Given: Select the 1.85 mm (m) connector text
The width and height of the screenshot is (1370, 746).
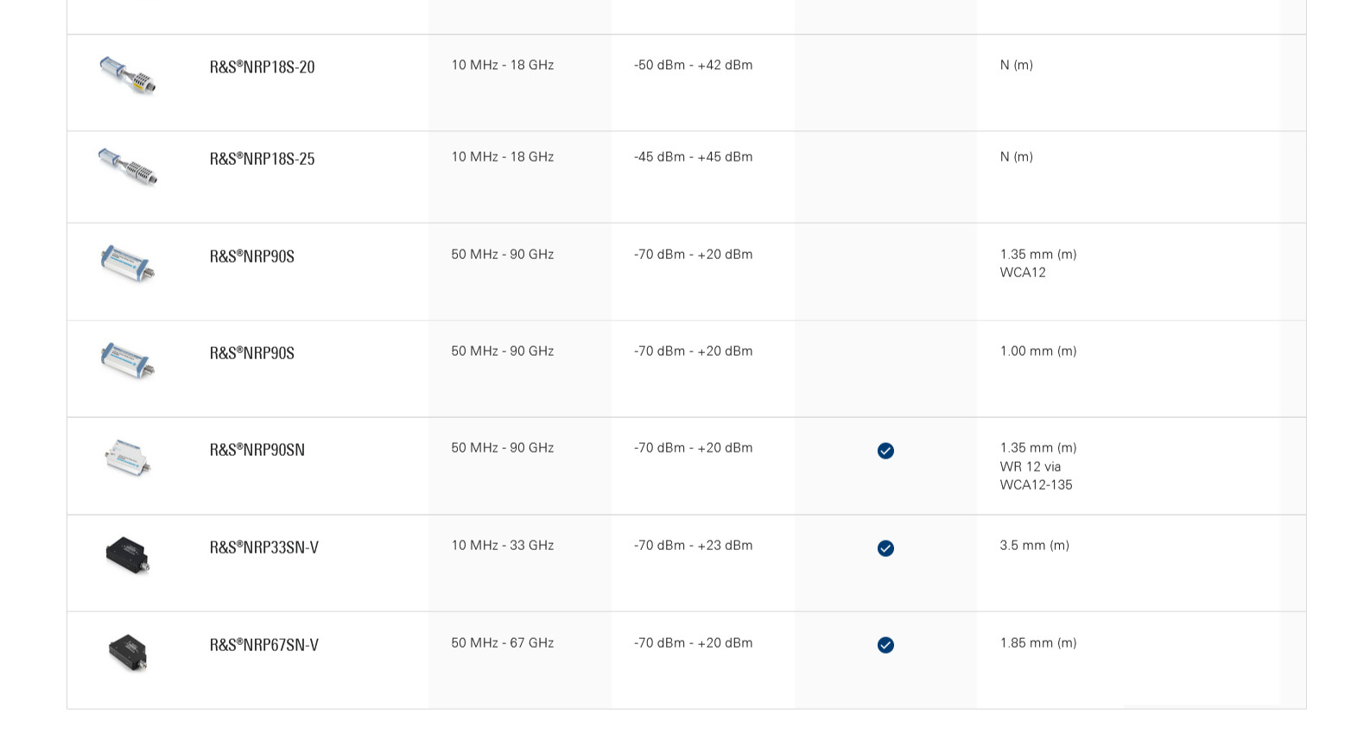Looking at the screenshot, I should [x=1037, y=643].
